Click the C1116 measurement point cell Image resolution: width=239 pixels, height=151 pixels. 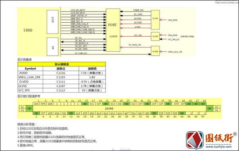[61, 73]
